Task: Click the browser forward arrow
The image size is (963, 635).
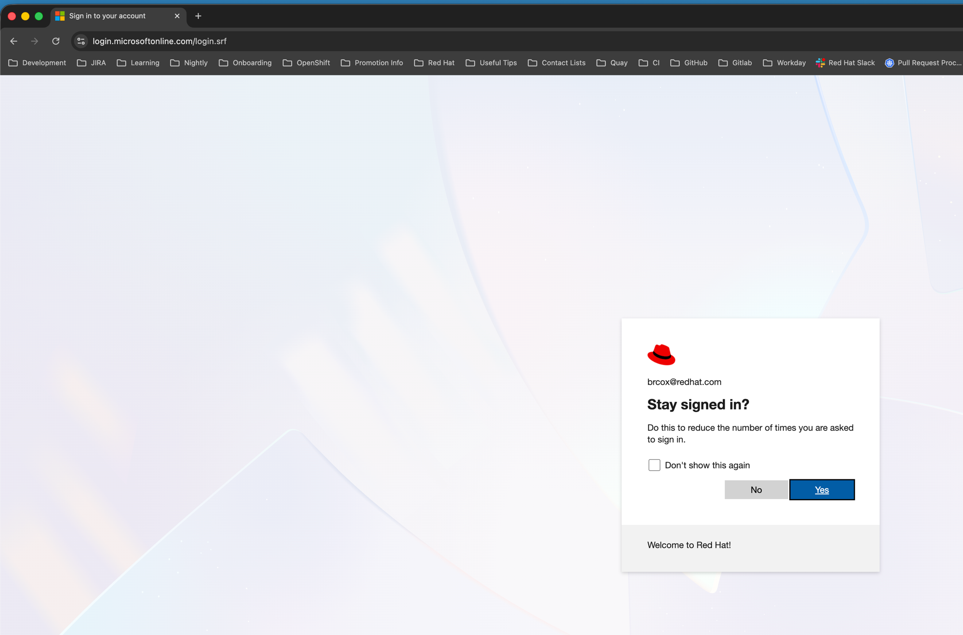Action: pos(35,41)
